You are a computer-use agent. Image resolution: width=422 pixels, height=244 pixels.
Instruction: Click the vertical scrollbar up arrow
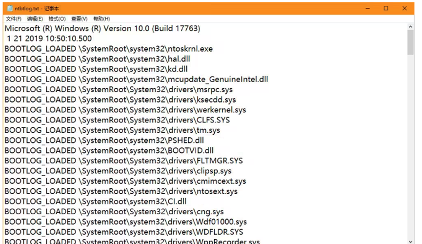[410, 27]
